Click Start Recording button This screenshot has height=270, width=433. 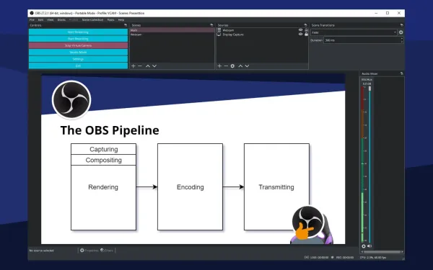click(78, 39)
